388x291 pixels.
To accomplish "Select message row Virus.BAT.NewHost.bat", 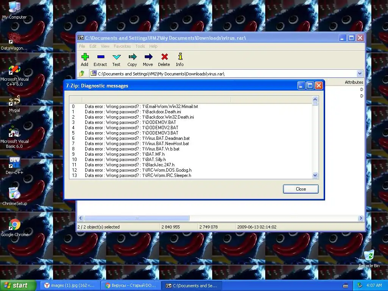I will click(191, 144).
